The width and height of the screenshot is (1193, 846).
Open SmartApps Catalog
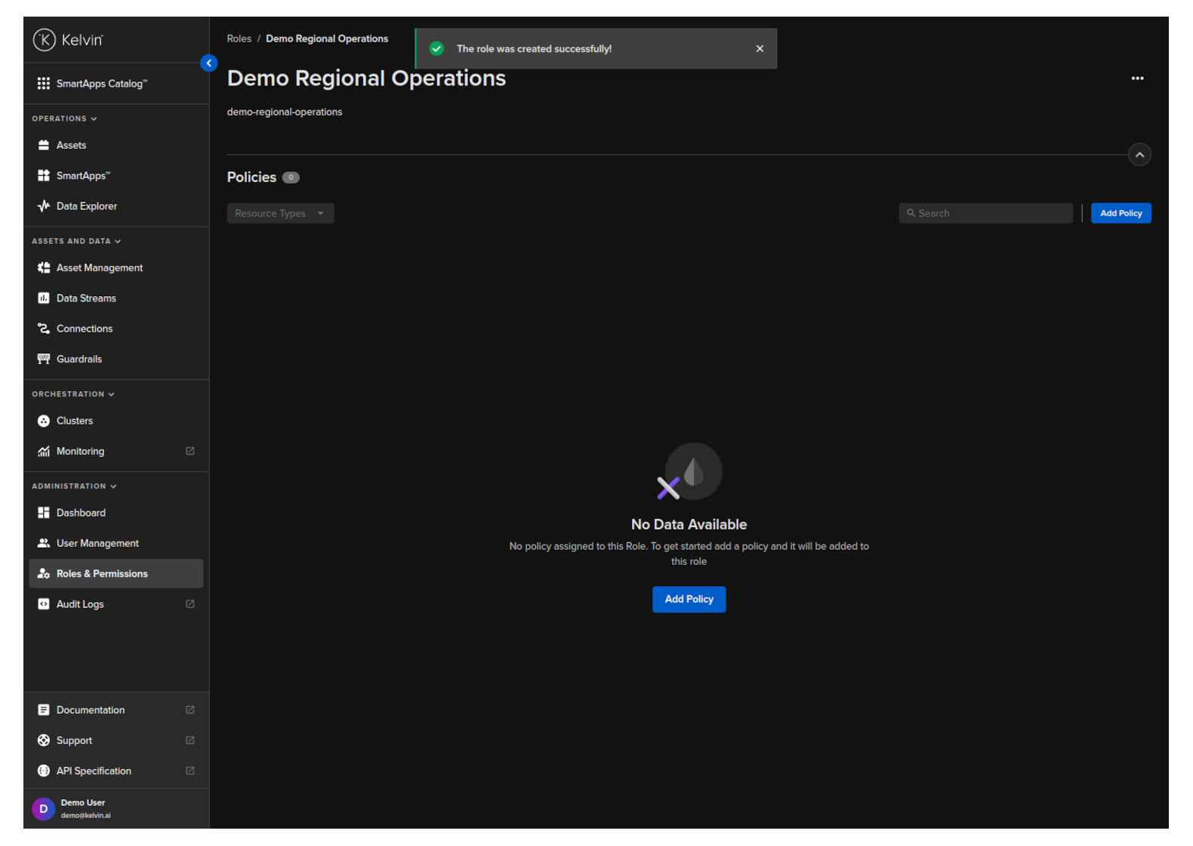tap(101, 84)
